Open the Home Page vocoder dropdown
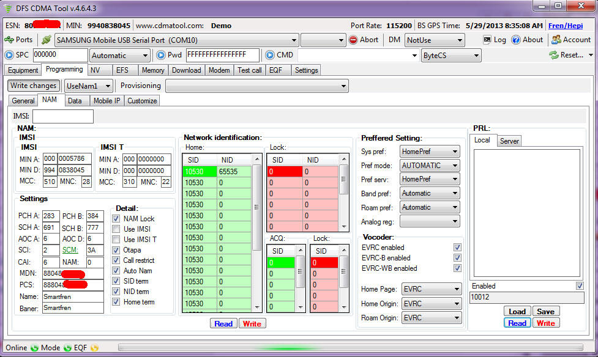 [x=432, y=289]
